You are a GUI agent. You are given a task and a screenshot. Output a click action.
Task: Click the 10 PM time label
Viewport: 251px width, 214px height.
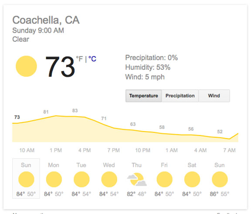tap(142, 150)
